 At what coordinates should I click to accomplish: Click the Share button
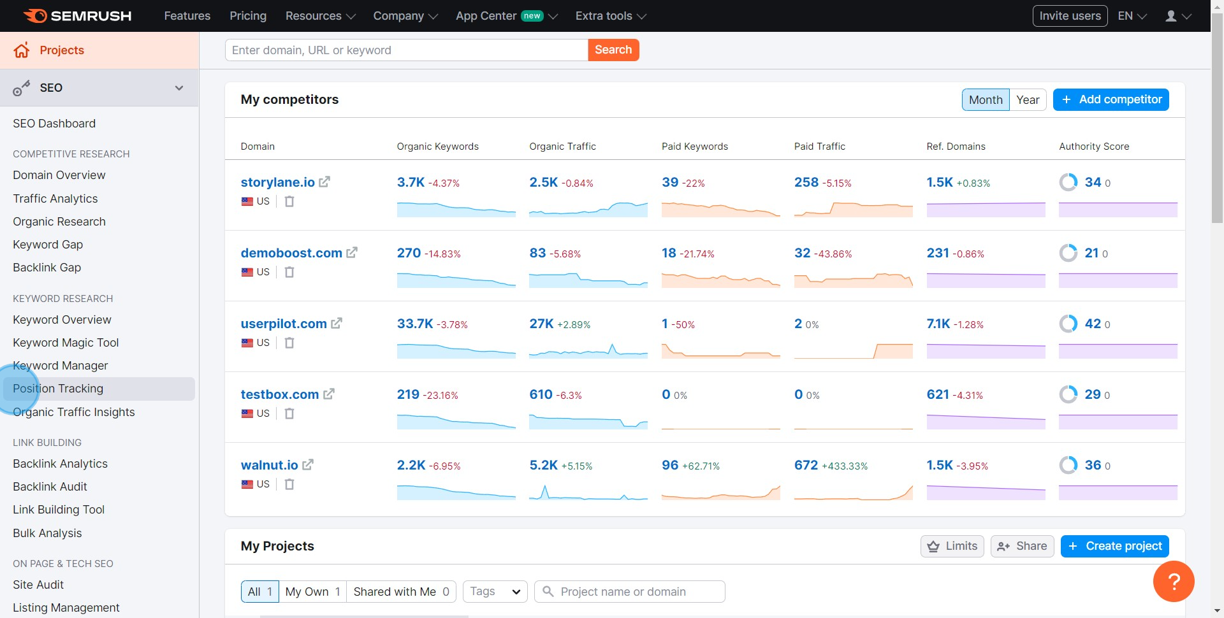[1022, 546]
